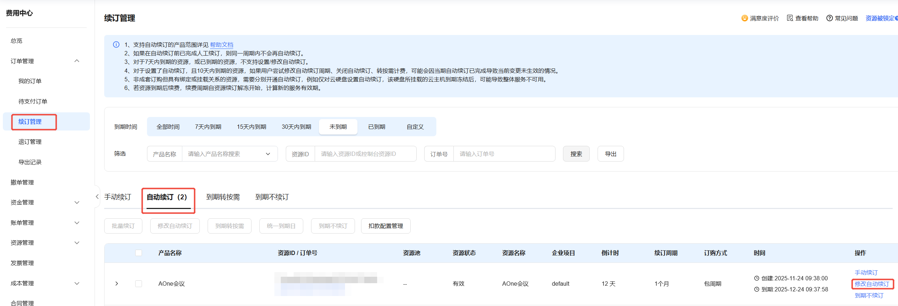Image resolution: width=898 pixels, height=306 pixels.
Task: Check the AOne会议 row checkbox
Action: coord(139,284)
